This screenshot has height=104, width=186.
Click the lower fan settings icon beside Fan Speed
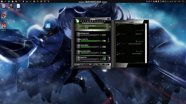(x=110, y=60)
